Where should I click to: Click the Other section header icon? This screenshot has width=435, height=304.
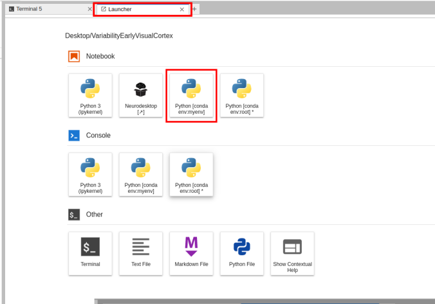pos(74,215)
